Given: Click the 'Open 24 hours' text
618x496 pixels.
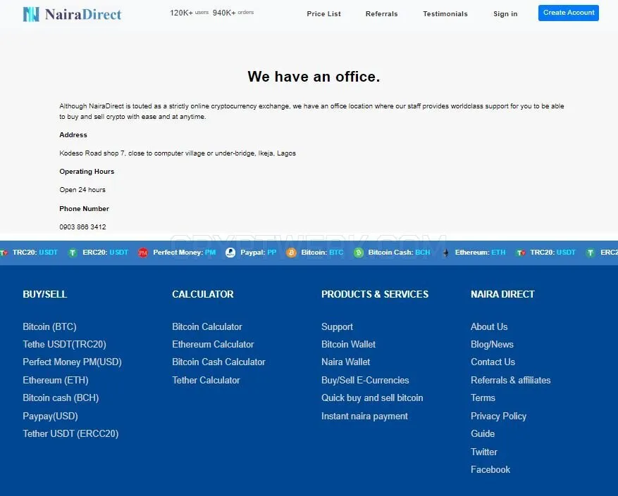Looking at the screenshot, I should coord(82,190).
